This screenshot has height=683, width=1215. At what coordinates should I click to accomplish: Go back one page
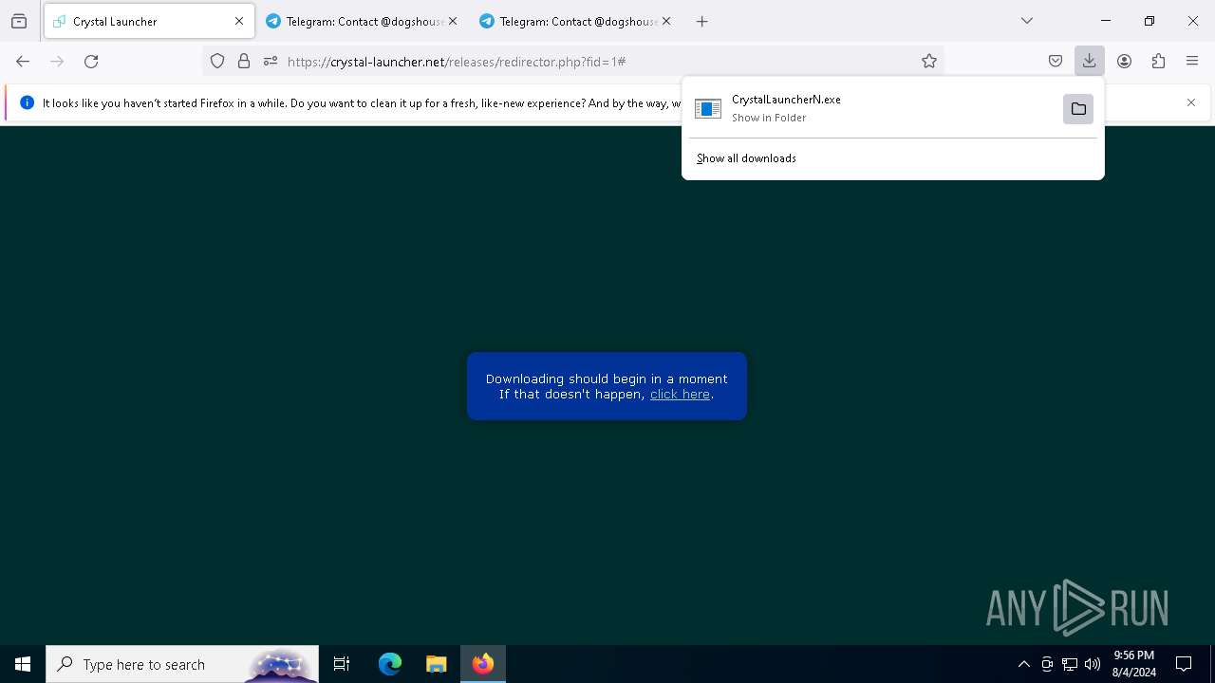tap(23, 62)
